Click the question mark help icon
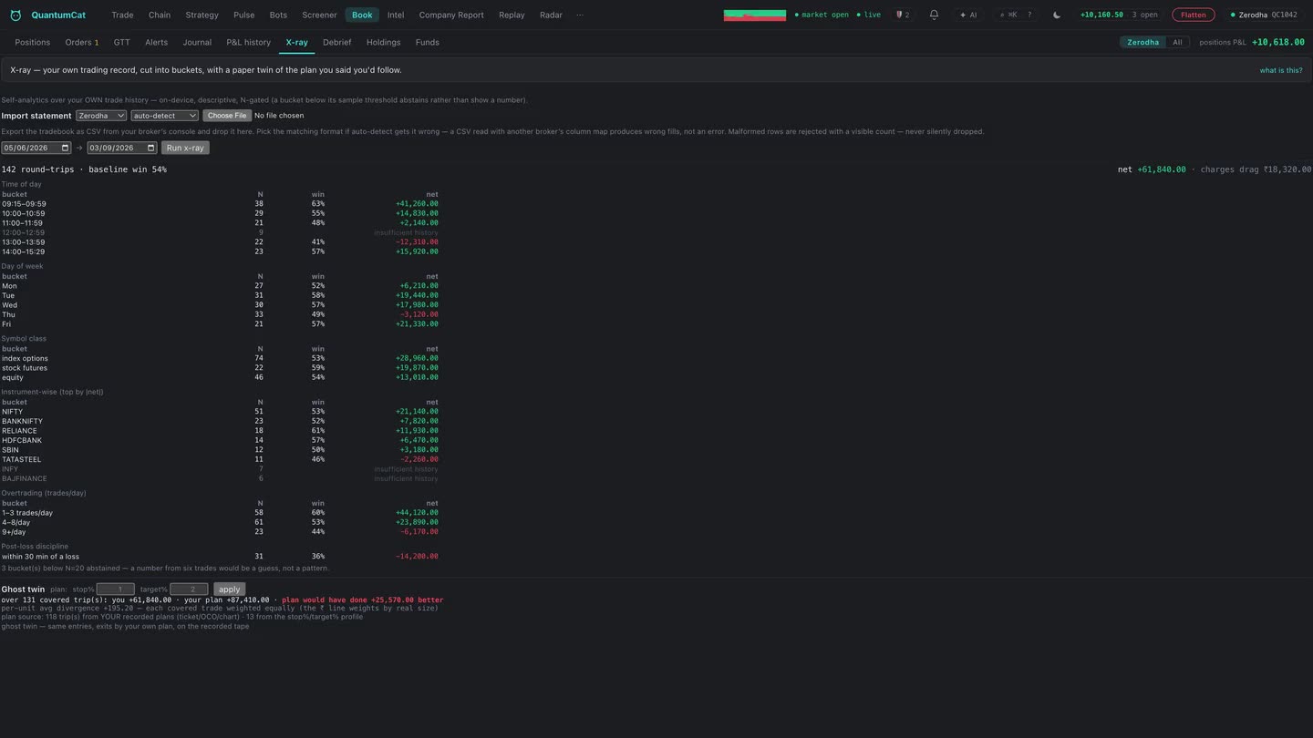The height and width of the screenshot is (738, 1313). 1029,15
